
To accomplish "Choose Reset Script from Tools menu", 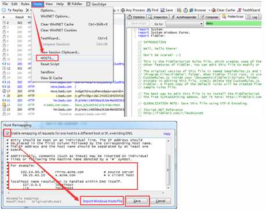I will coord(50,64).
